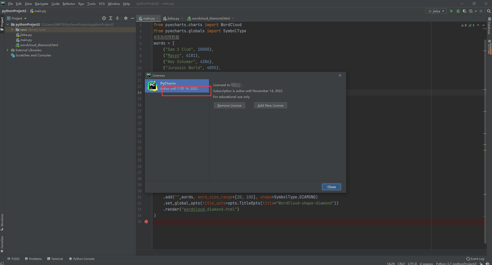
Task: Click the locate-in-project target icon
Action: 104,18
